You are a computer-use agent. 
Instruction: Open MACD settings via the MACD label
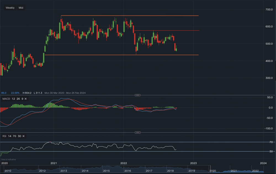coord(6,99)
